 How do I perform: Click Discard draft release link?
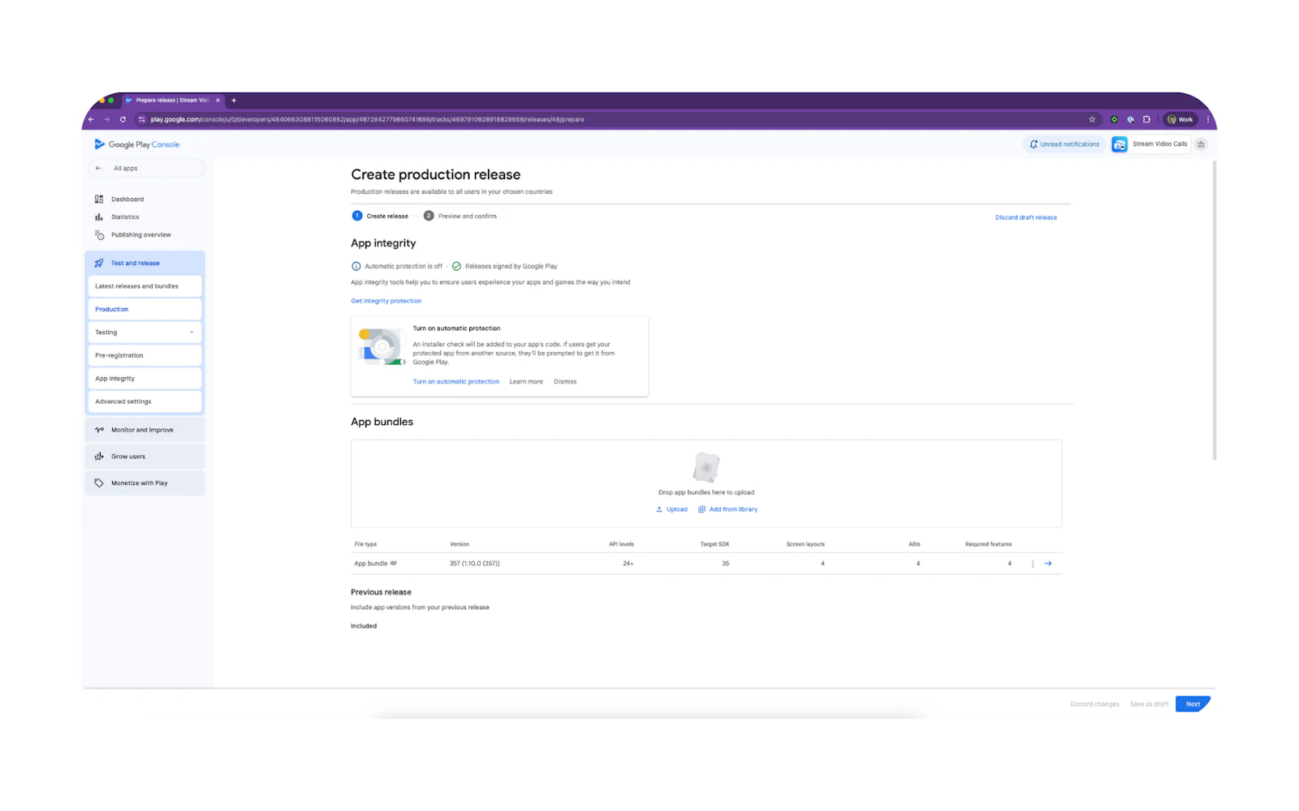tap(1025, 217)
